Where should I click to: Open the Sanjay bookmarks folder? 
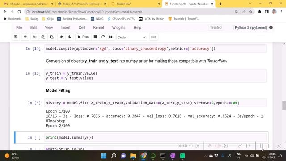pos(32,19)
